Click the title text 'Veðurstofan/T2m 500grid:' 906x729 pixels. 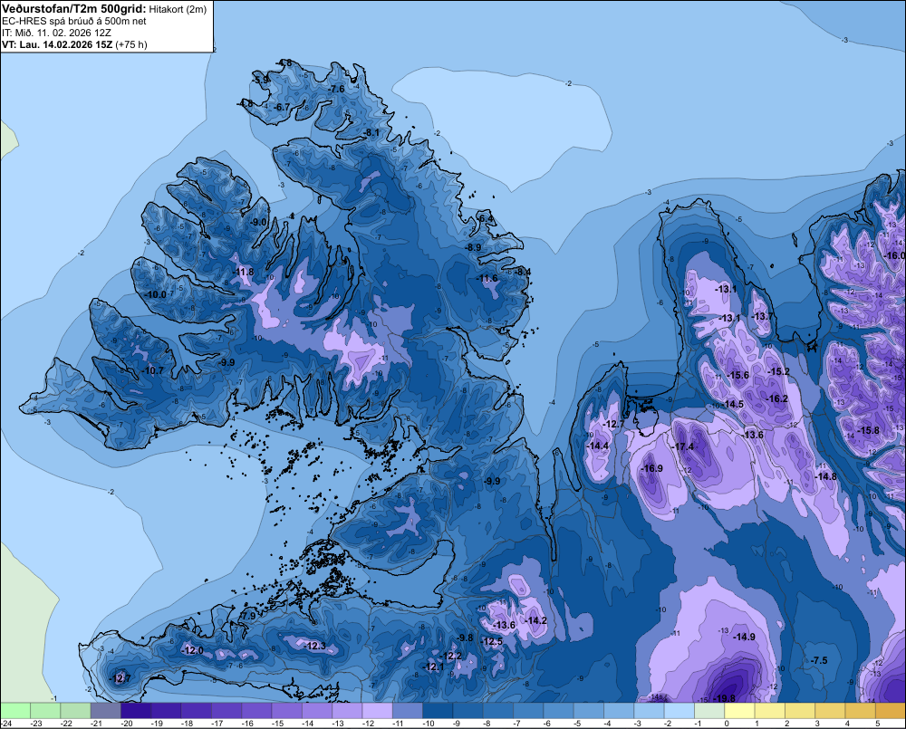(x=73, y=9)
